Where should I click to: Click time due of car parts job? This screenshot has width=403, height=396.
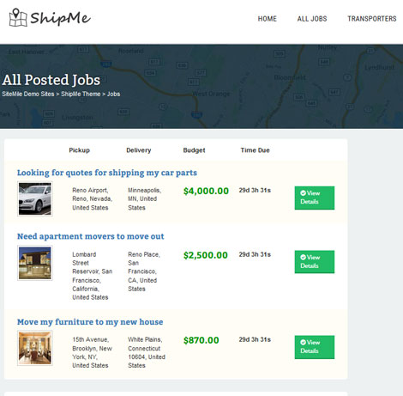255,191
